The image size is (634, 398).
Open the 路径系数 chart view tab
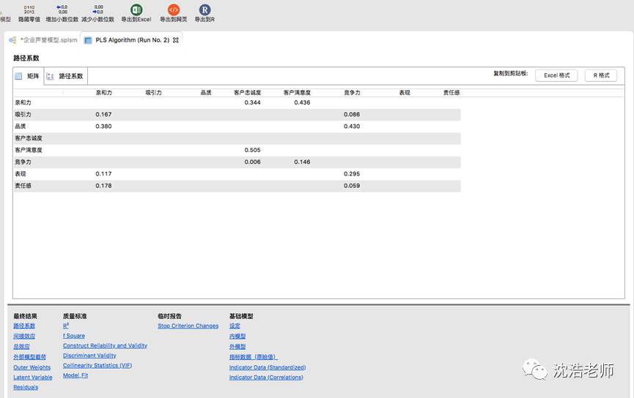(66, 76)
